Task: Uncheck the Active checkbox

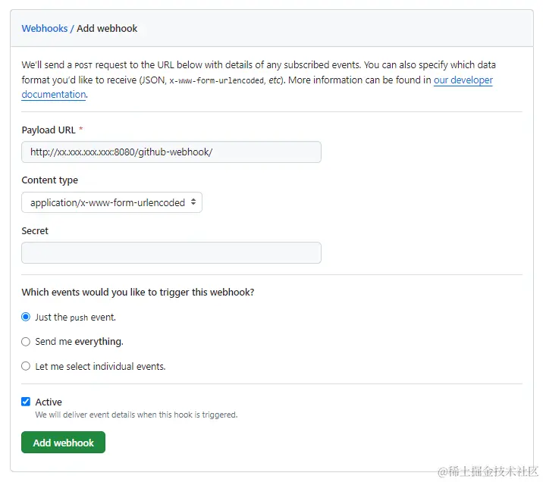Action: point(26,402)
